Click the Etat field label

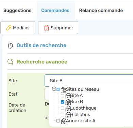(x=13, y=94)
